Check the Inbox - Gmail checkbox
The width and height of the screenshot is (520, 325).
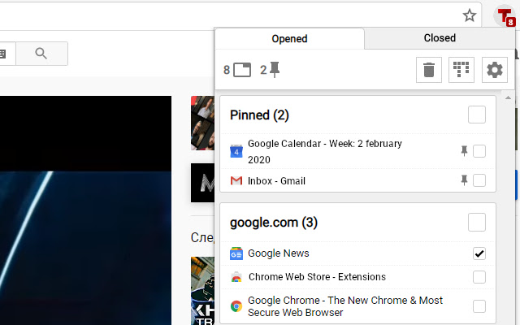(479, 180)
